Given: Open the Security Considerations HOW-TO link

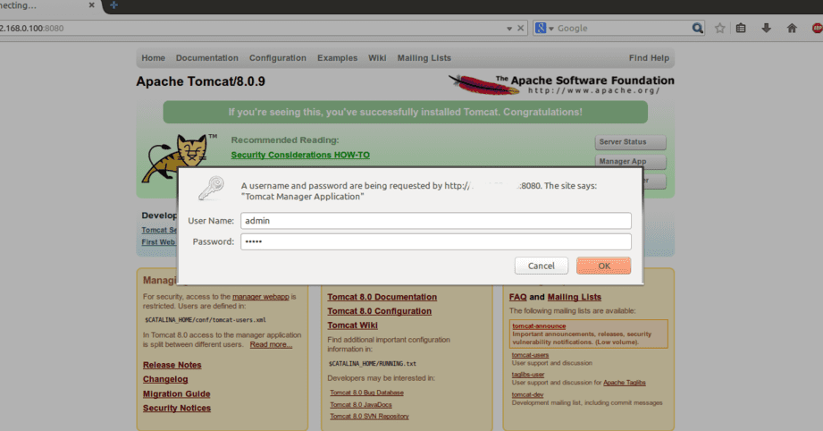Looking at the screenshot, I should pyautogui.click(x=299, y=155).
